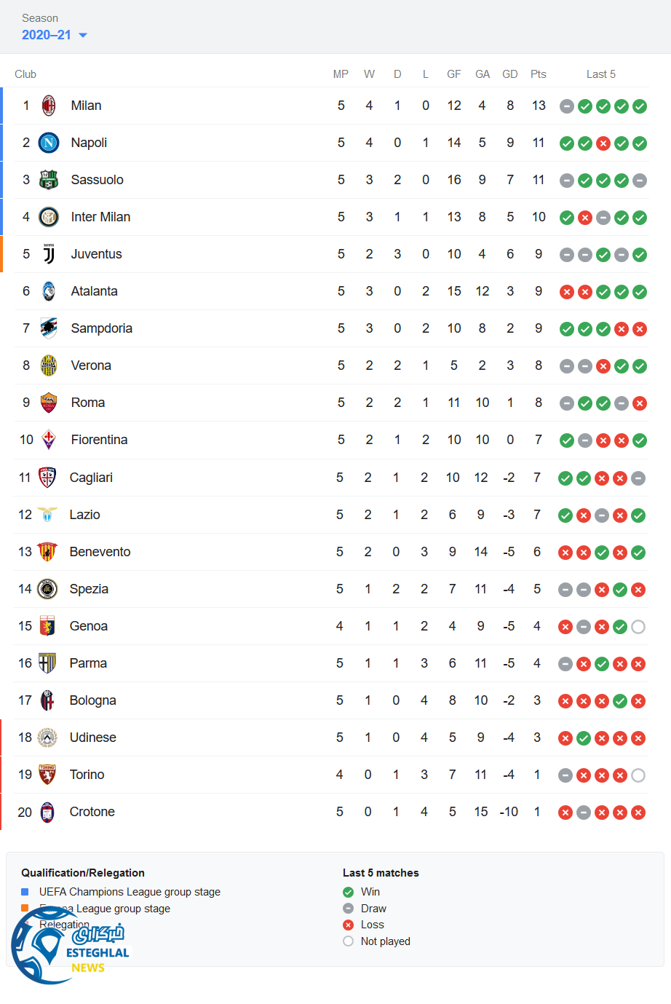Click Crotone's first last-five loss icon

coord(565,813)
